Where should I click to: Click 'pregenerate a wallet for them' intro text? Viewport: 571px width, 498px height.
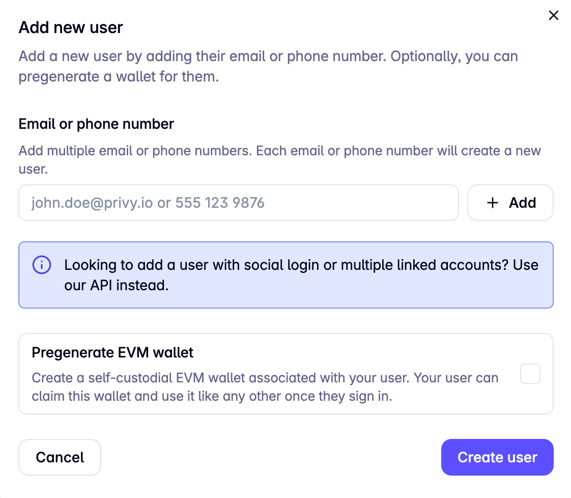(x=118, y=77)
